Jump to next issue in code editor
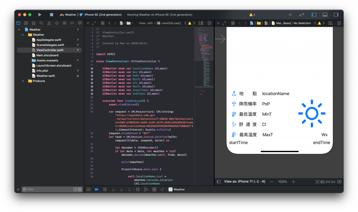 pos(194,23)
